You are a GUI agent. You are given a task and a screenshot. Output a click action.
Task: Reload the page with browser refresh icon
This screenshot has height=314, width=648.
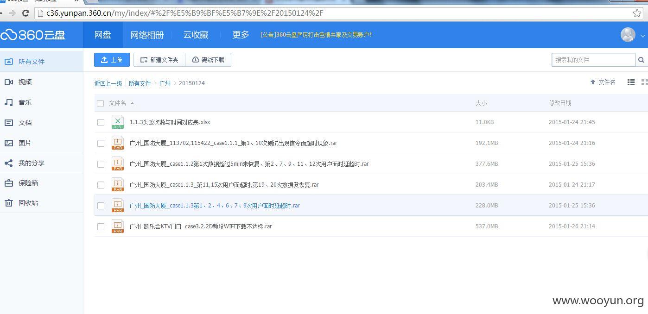[x=26, y=13]
